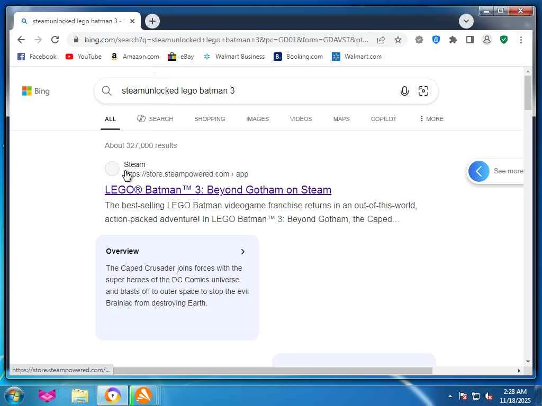Open the Booking.com bookmark
The height and width of the screenshot is (406, 542).
pos(298,56)
